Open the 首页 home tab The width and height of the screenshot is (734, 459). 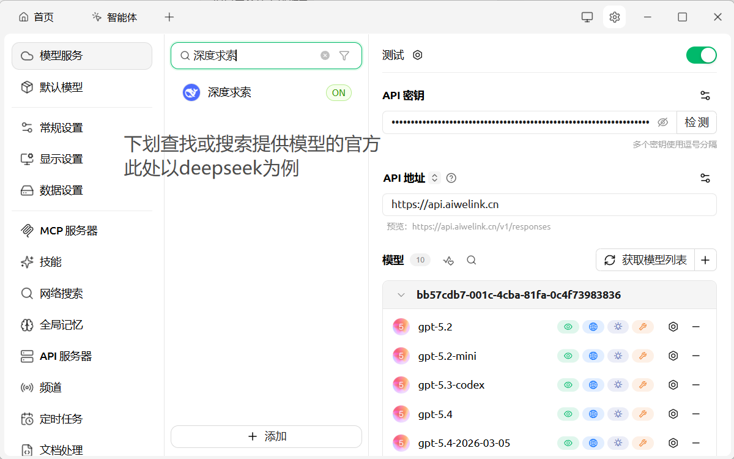click(x=36, y=17)
